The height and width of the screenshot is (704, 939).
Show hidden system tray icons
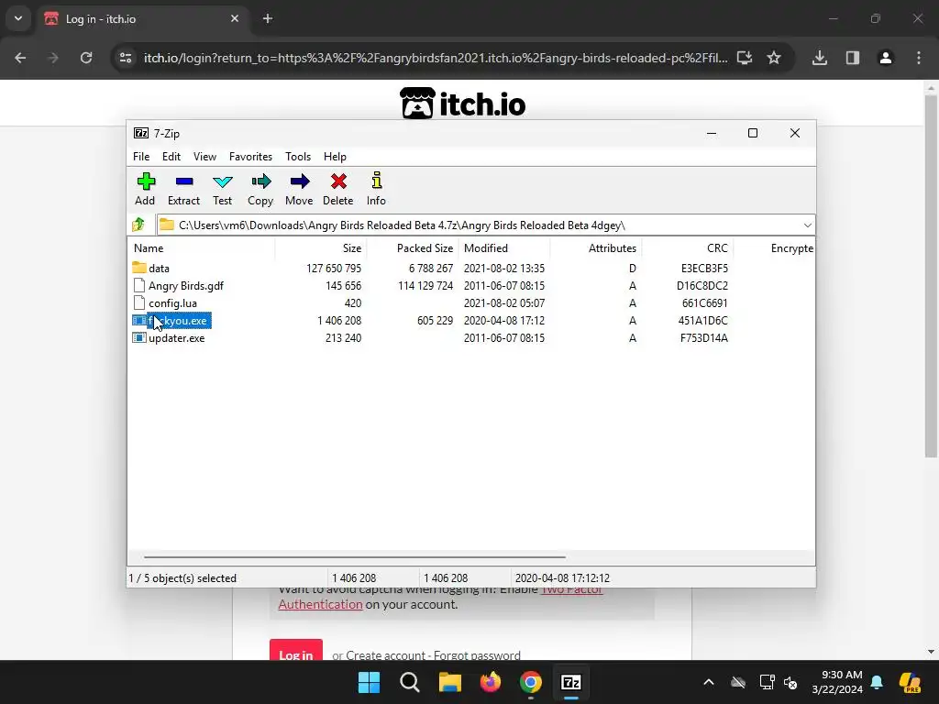tap(709, 682)
